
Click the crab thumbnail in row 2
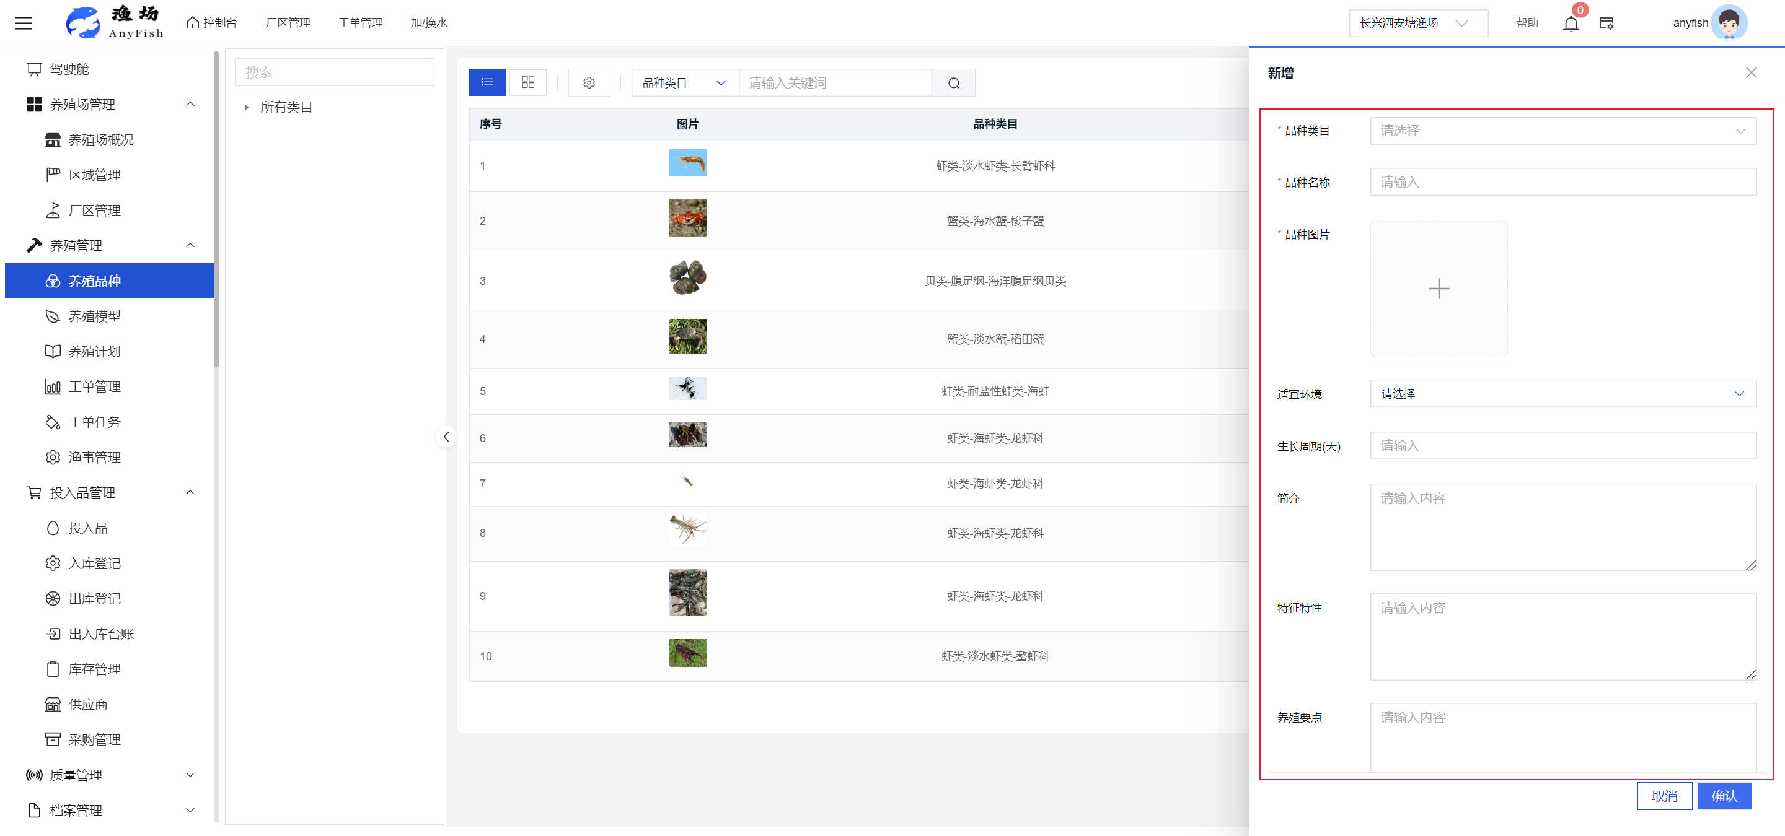tap(687, 218)
